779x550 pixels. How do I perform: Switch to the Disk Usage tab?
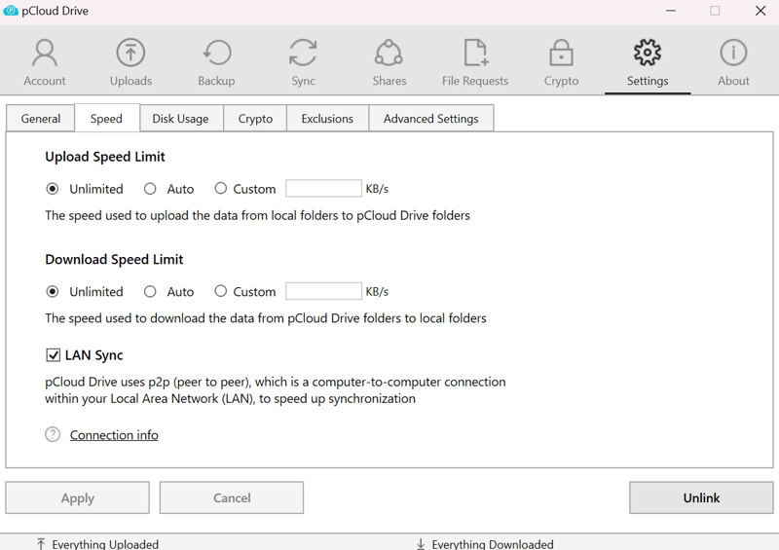pyautogui.click(x=180, y=119)
